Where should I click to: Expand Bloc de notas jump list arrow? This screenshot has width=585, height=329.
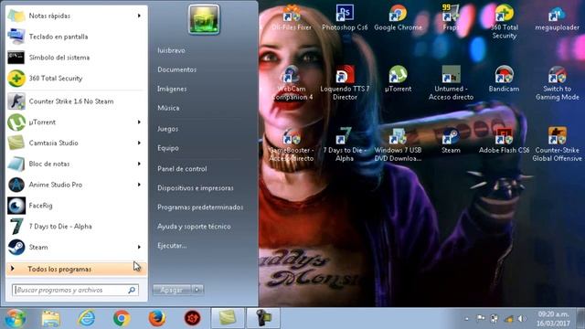coord(139,164)
